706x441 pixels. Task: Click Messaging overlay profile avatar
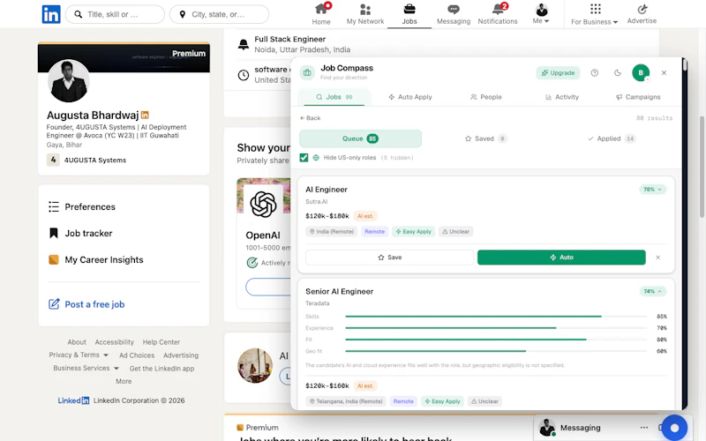pos(547,428)
